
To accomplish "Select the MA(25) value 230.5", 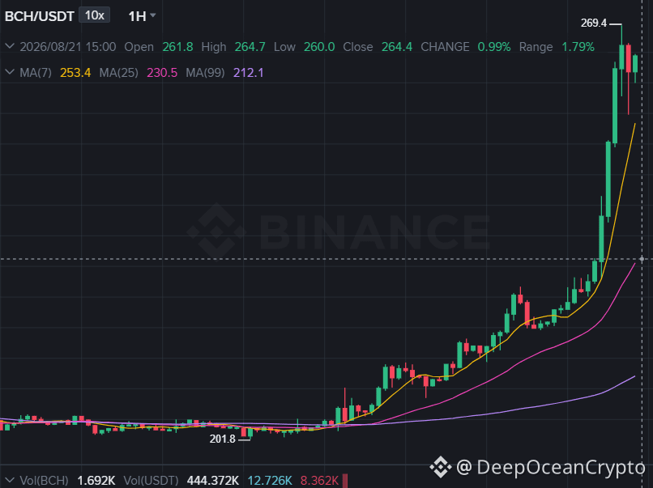I will [x=162, y=73].
